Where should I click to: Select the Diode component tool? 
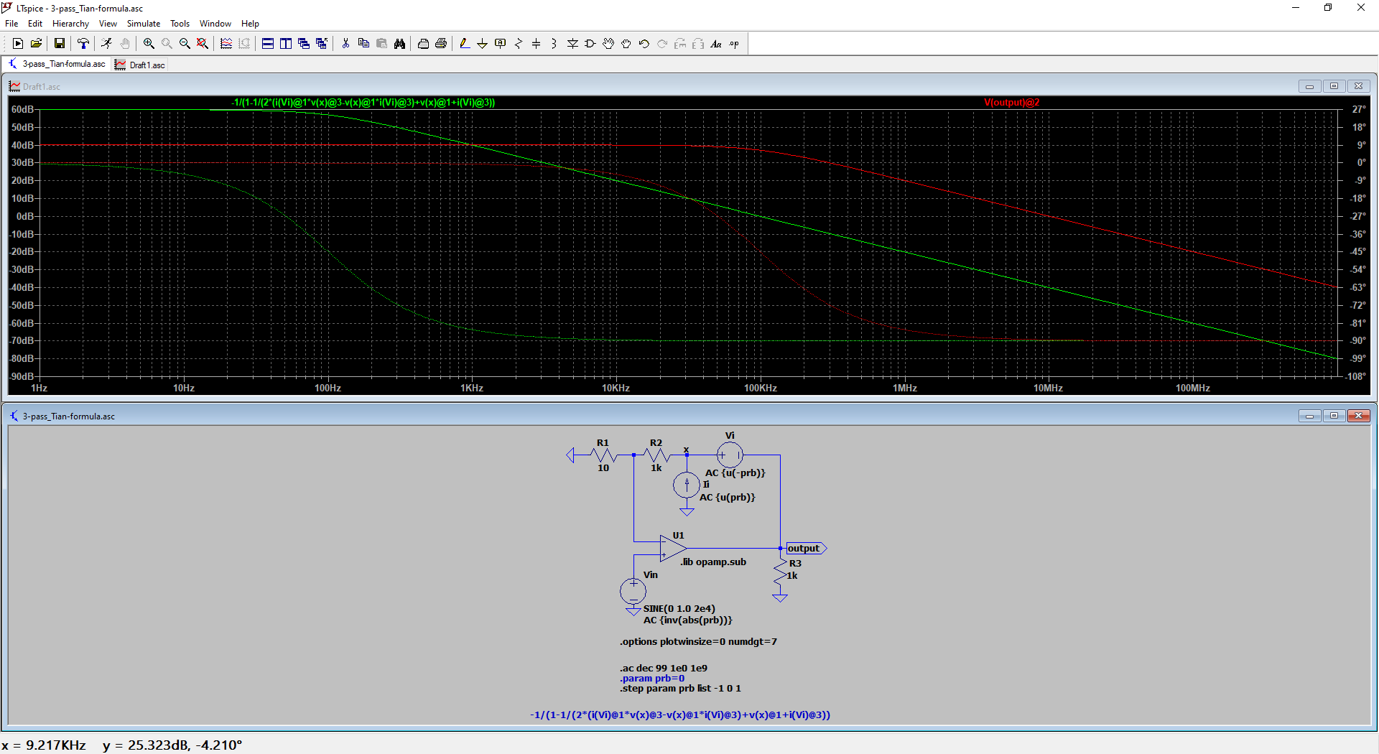coord(572,44)
